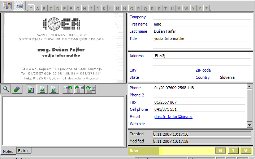Select the asterisk all-contacts tab
This screenshot has height=159, width=255.
click(31, 8)
